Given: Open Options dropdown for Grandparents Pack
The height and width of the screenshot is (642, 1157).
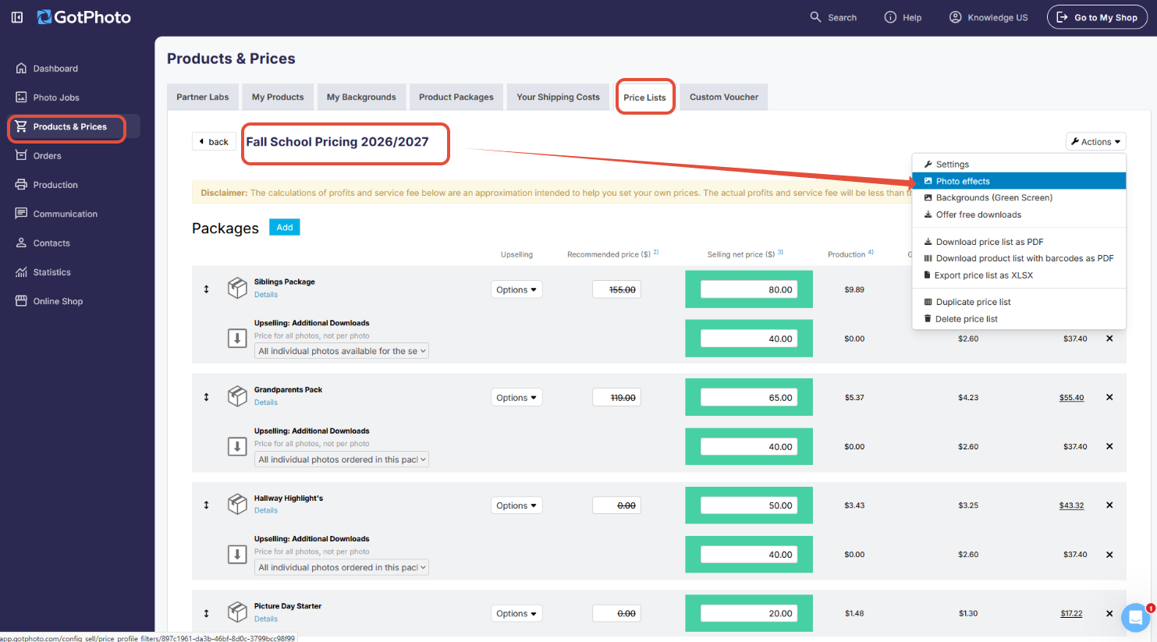Looking at the screenshot, I should tap(516, 398).
